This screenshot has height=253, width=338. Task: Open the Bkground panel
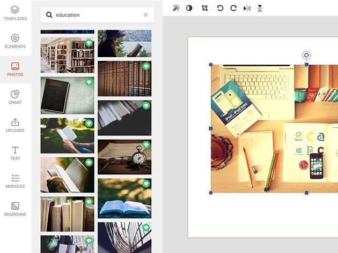pos(15,209)
